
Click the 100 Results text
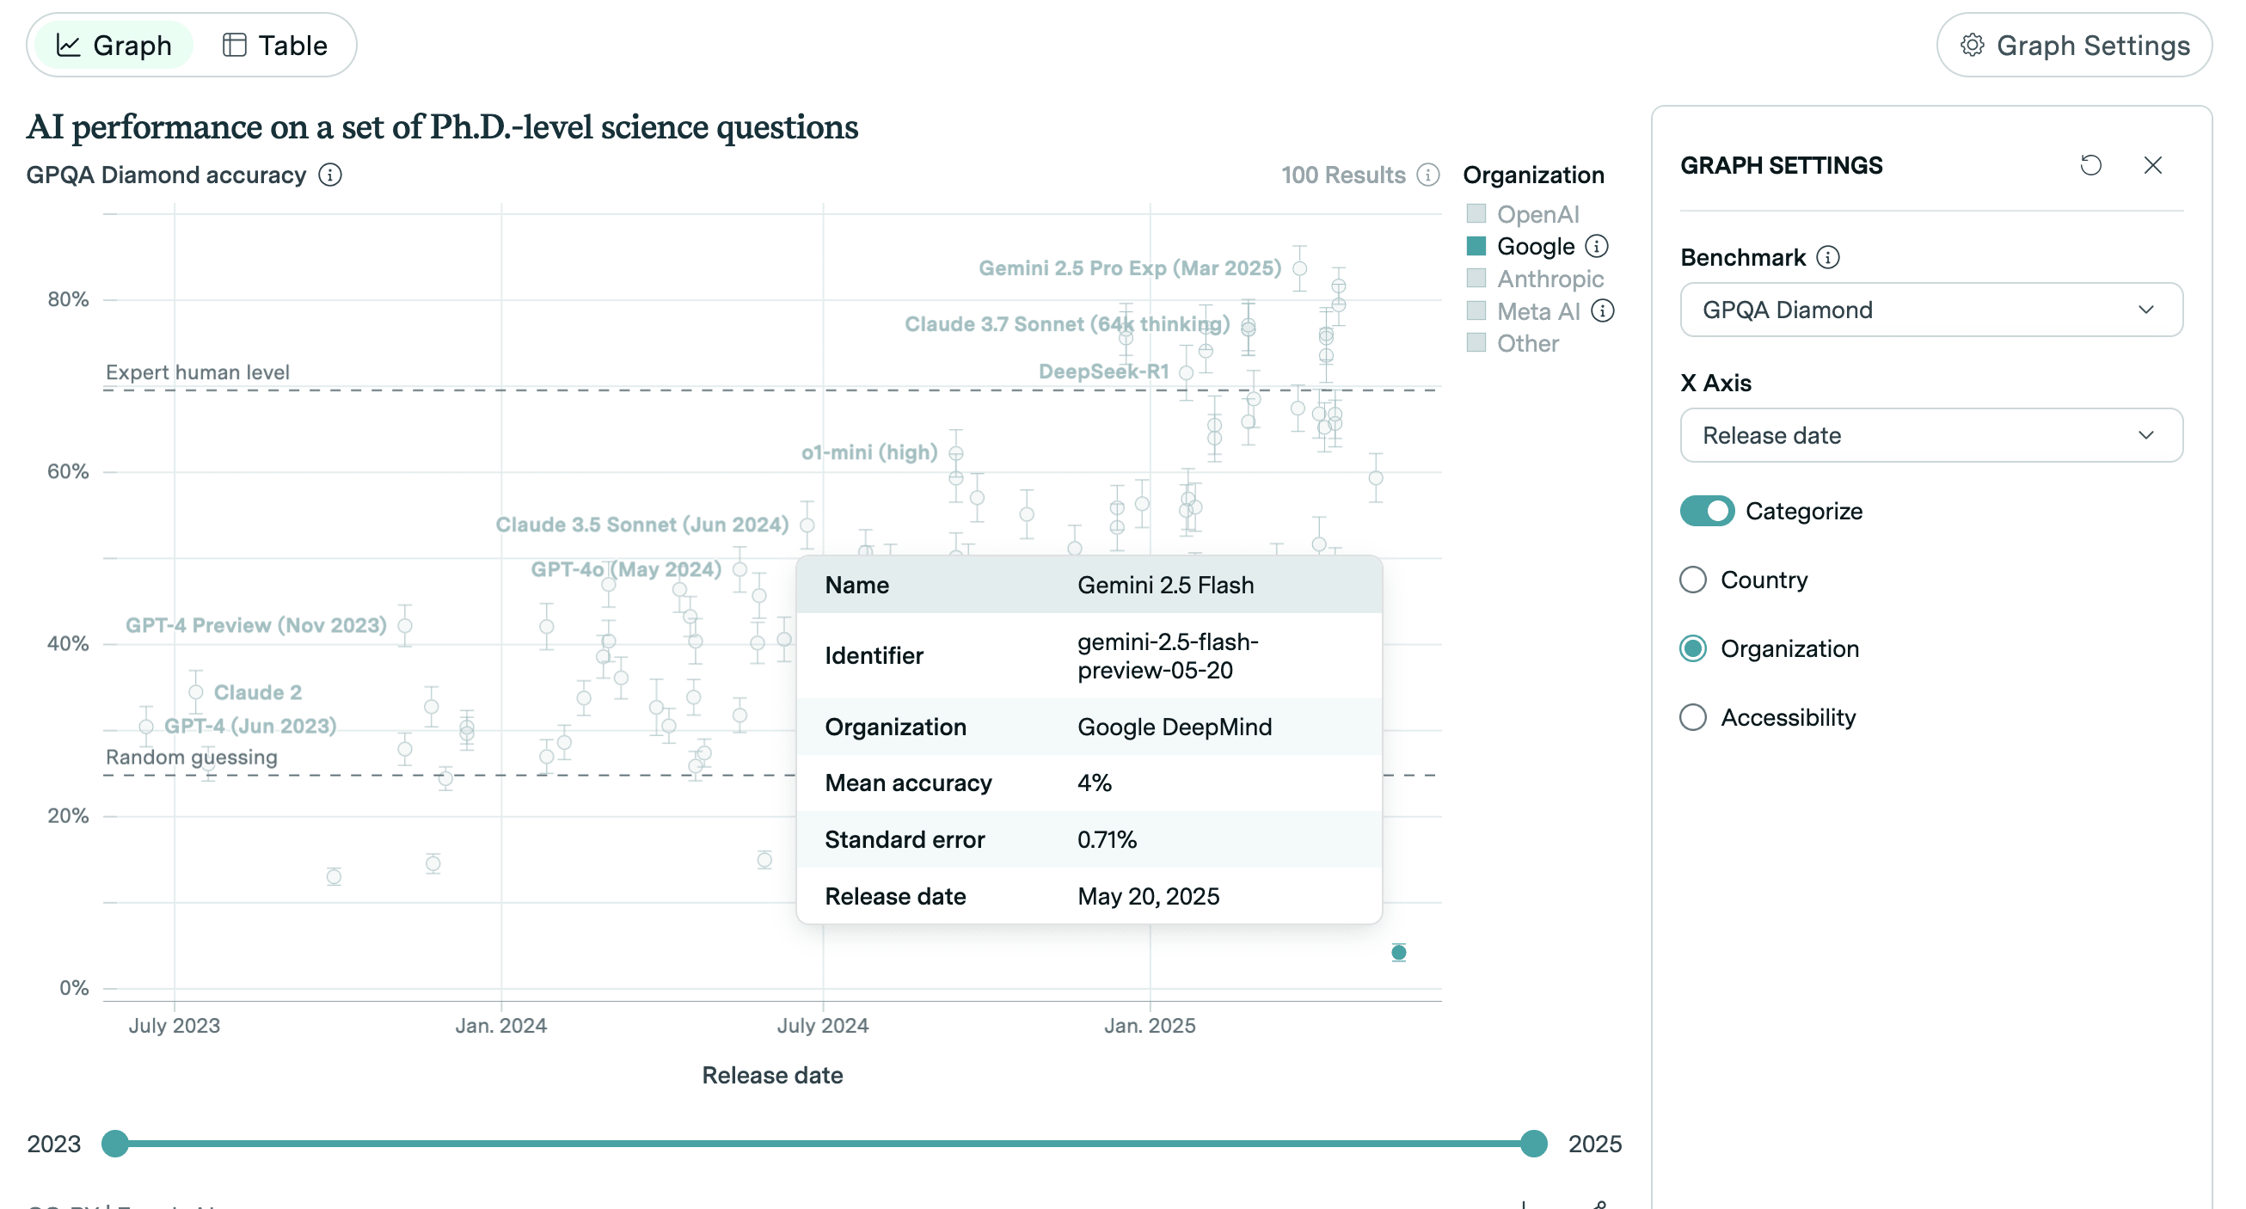pos(1343,175)
